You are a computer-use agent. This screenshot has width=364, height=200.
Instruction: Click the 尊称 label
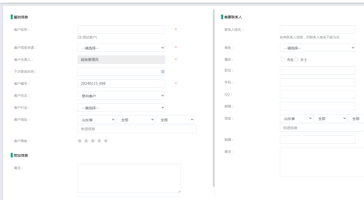(x=229, y=60)
